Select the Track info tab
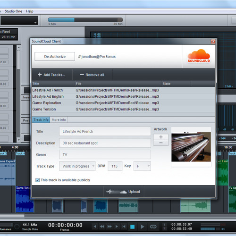The height and width of the screenshot is (236, 236). (x=41, y=120)
